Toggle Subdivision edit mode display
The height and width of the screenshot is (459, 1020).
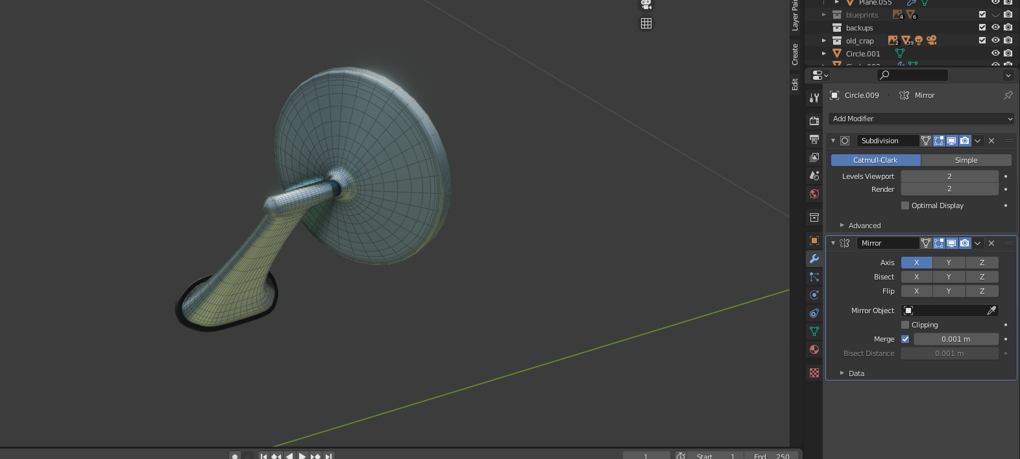[x=939, y=141]
